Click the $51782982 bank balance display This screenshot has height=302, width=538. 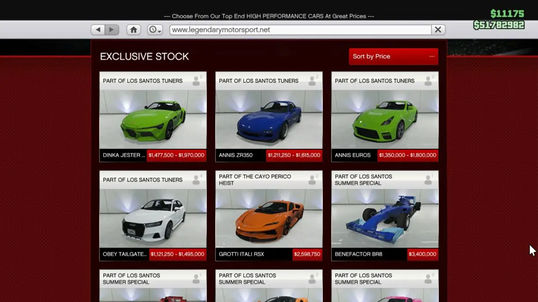click(x=499, y=25)
